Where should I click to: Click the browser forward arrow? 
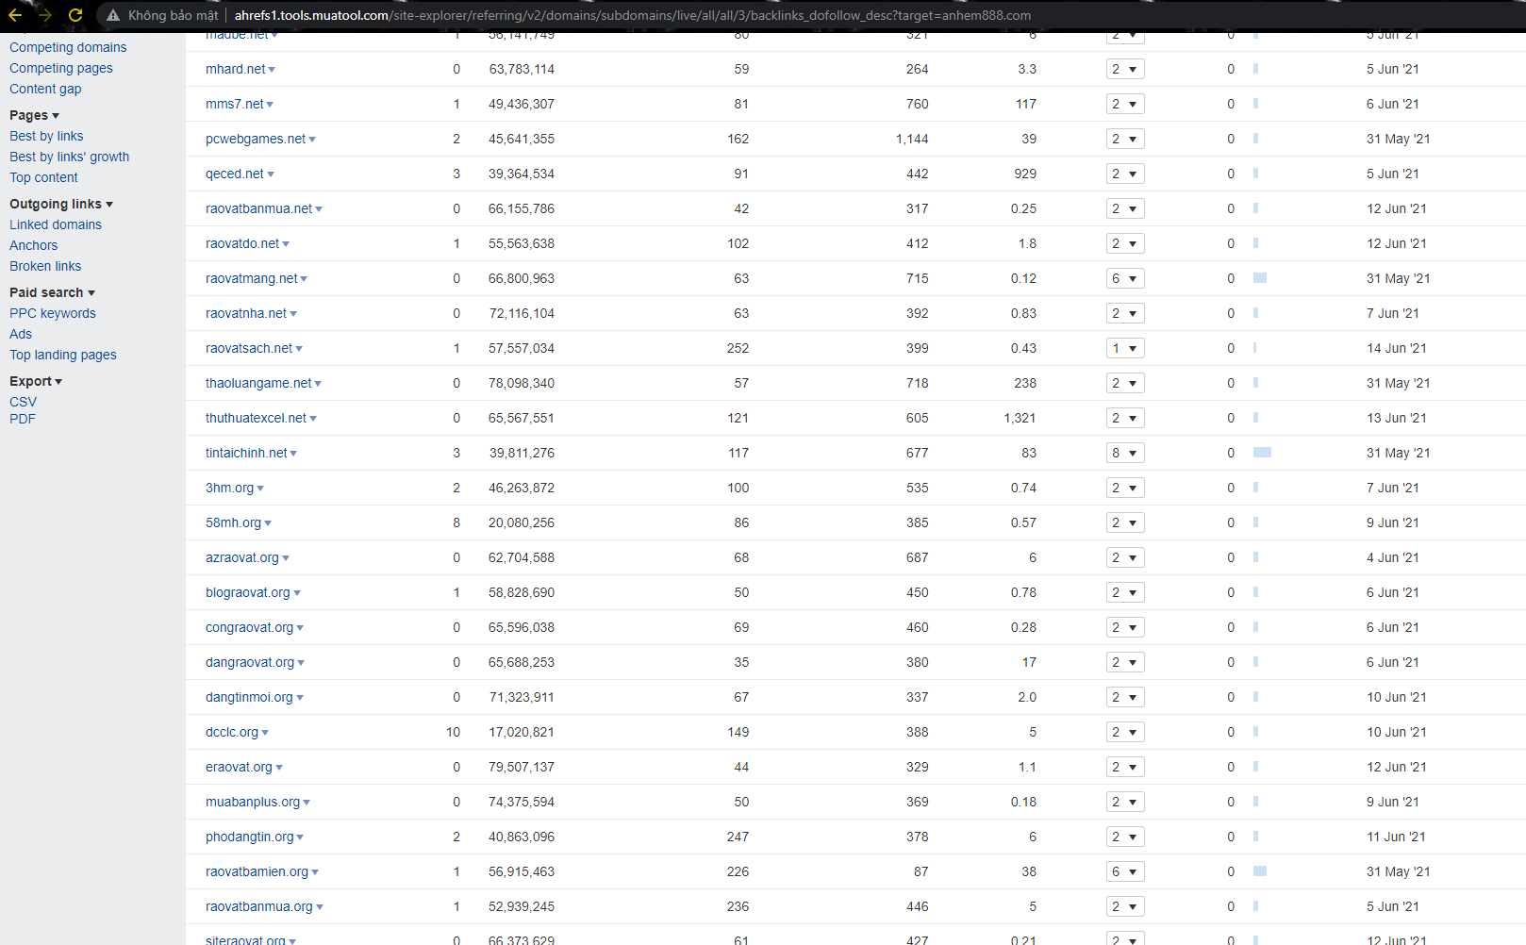pos(45,15)
